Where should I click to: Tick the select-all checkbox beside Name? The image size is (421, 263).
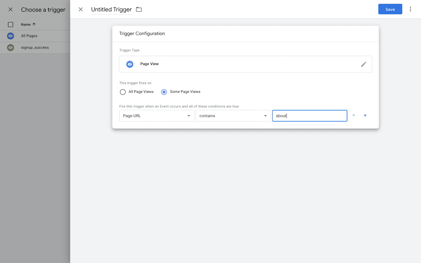[x=11, y=24]
